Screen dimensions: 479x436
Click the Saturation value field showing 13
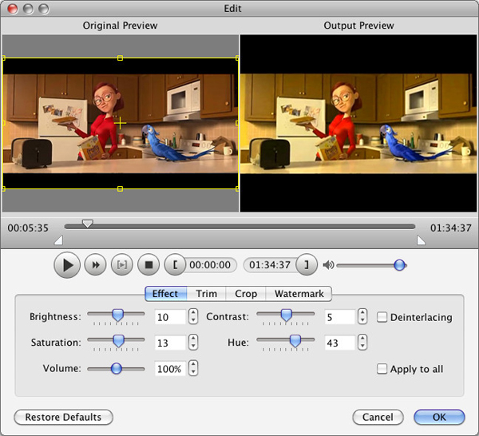(170, 343)
